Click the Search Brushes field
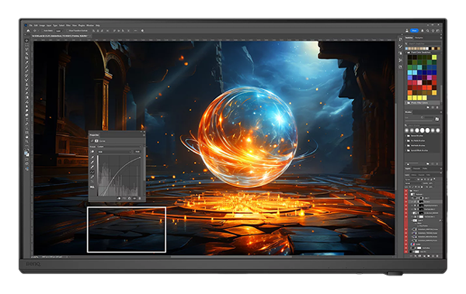 pos(423,126)
